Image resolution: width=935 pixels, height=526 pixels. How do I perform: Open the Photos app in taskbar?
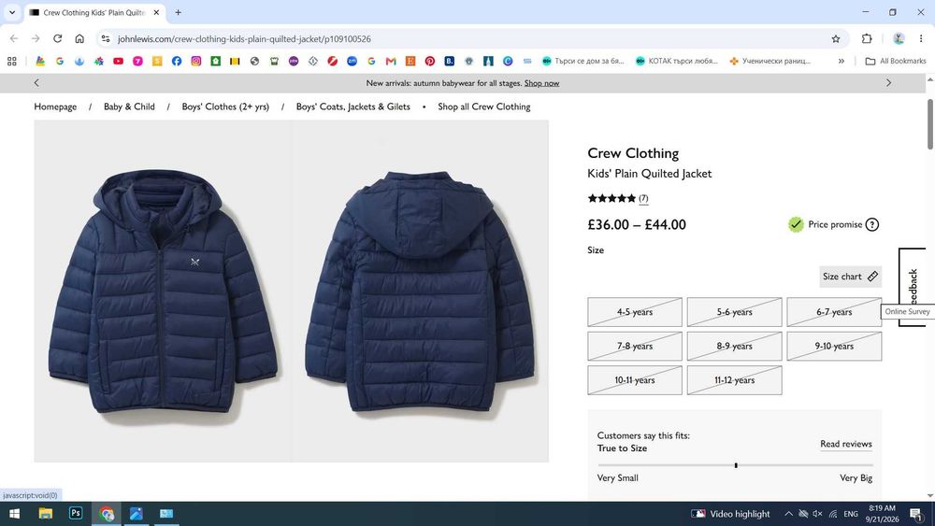pos(136,513)
